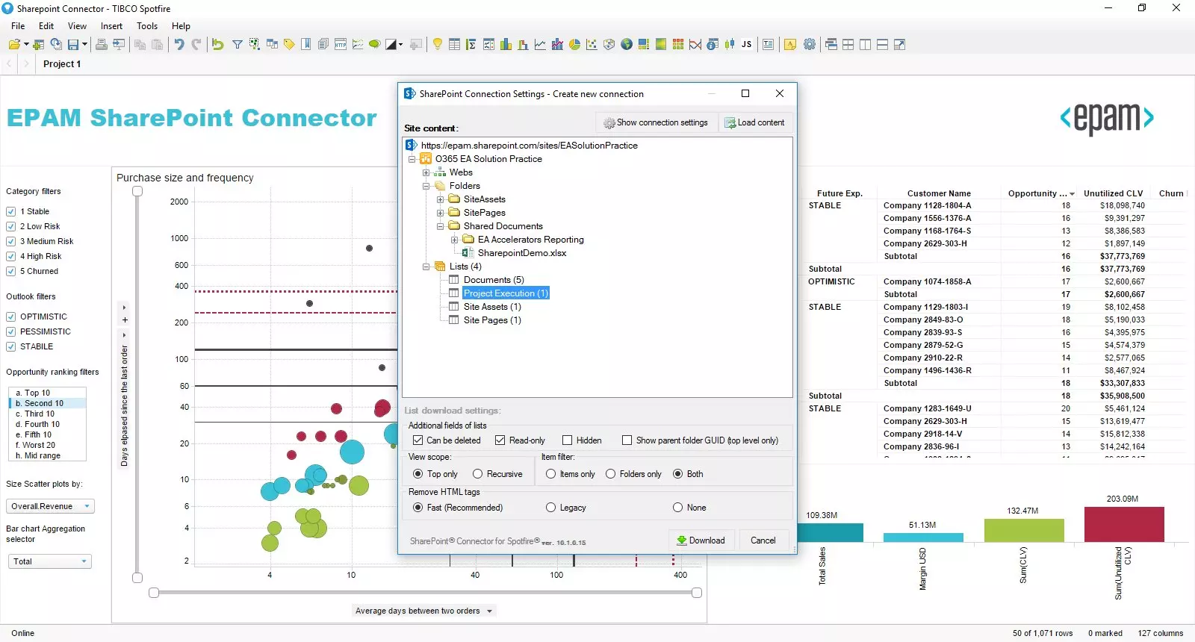The image size is (1195, 642).
Task: Open the Overall.Revenue size-by dropdown
Action: tap(50, 506)
